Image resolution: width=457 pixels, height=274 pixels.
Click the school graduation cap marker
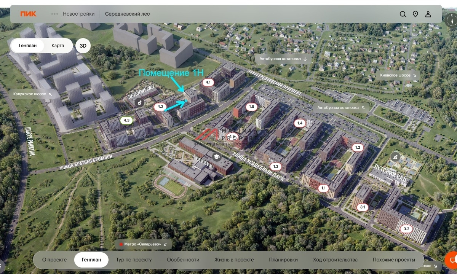217,157
